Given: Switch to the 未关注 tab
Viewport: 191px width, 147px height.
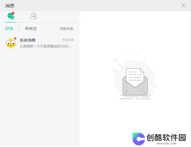Looking at the screenshot, I should coord(31,29).
